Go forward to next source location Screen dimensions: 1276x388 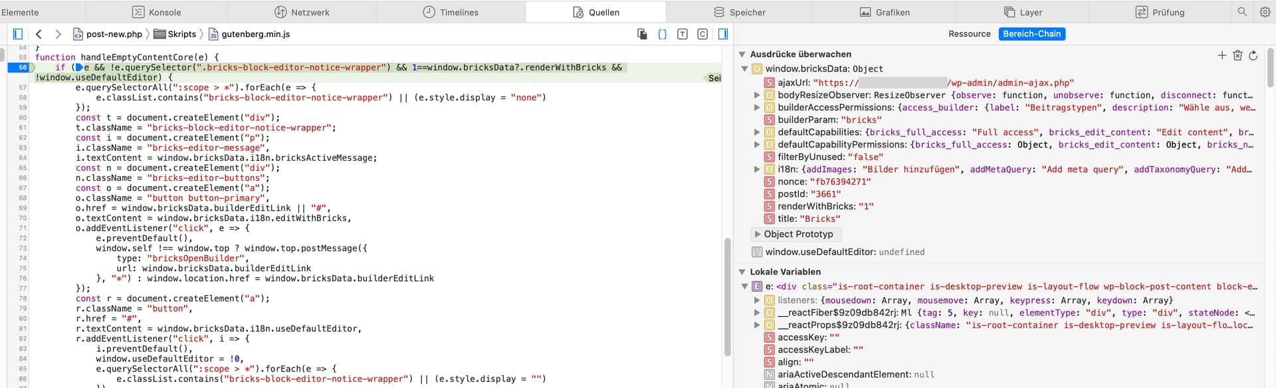[58, 34]
